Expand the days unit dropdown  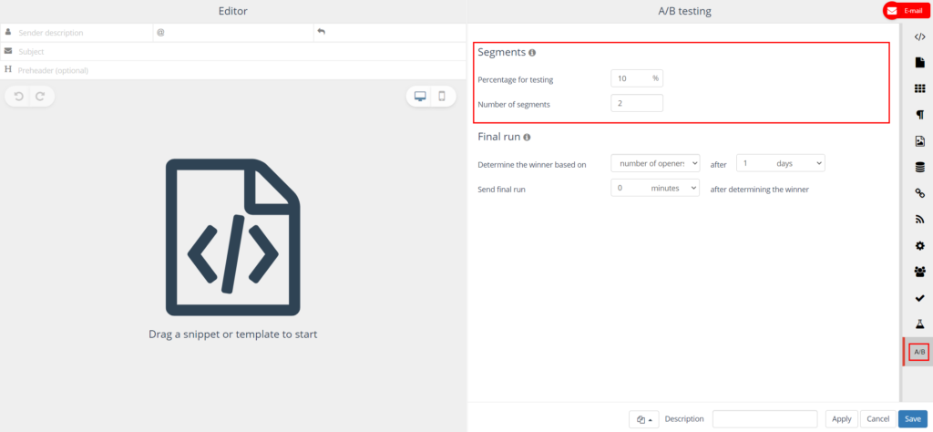pyautogui.click(x=779, y=163)
